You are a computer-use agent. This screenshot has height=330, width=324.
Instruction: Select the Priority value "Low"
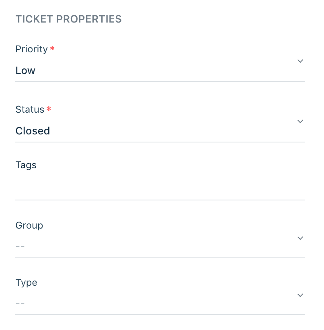point(25,71)
